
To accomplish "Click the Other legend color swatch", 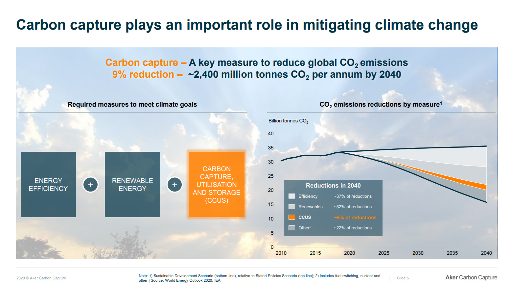I will (x=291, y=228).
